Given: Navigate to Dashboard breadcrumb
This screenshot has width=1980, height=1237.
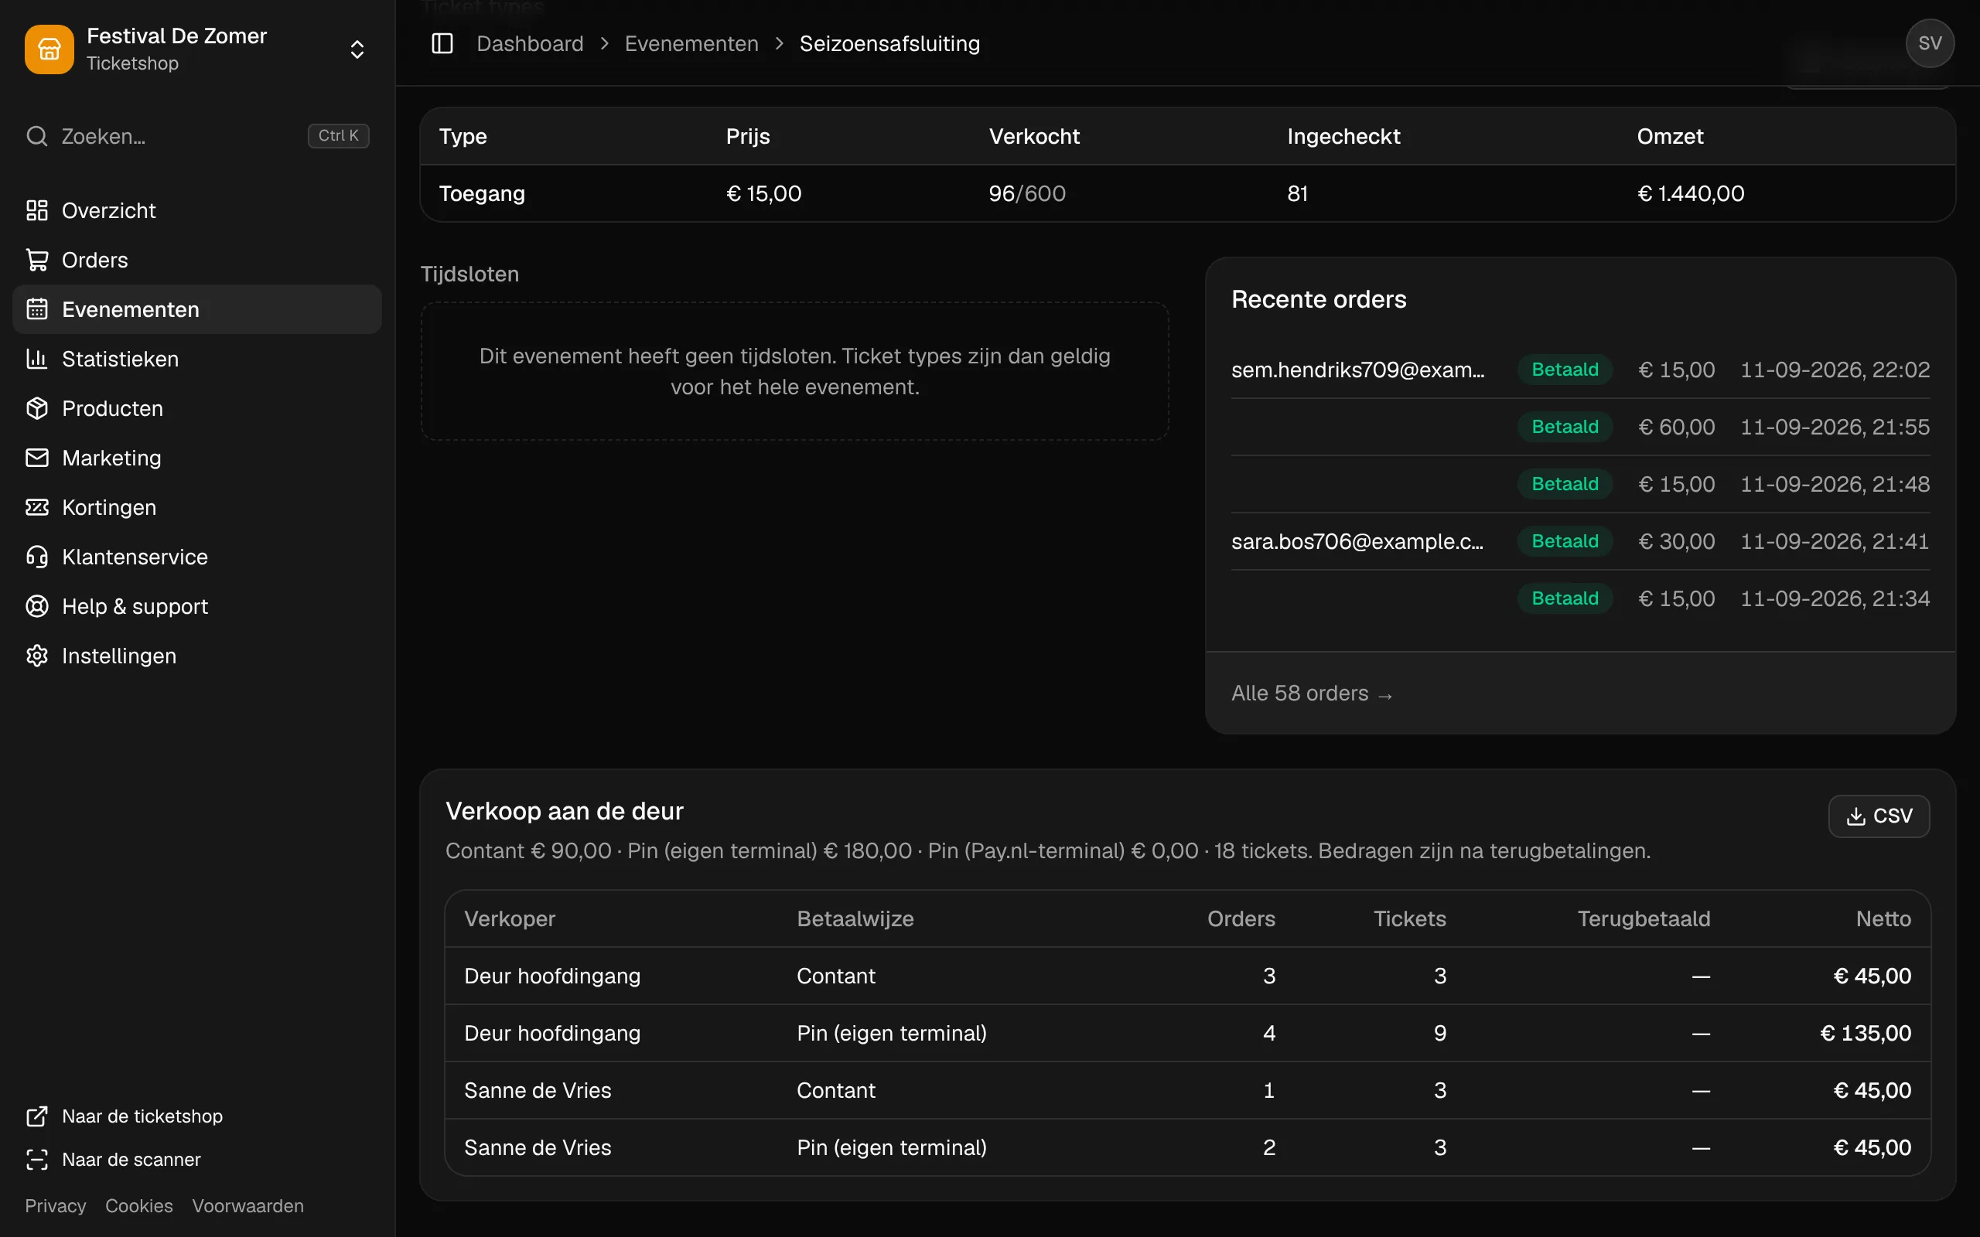Looking at the screenshot, I should 530,43.
